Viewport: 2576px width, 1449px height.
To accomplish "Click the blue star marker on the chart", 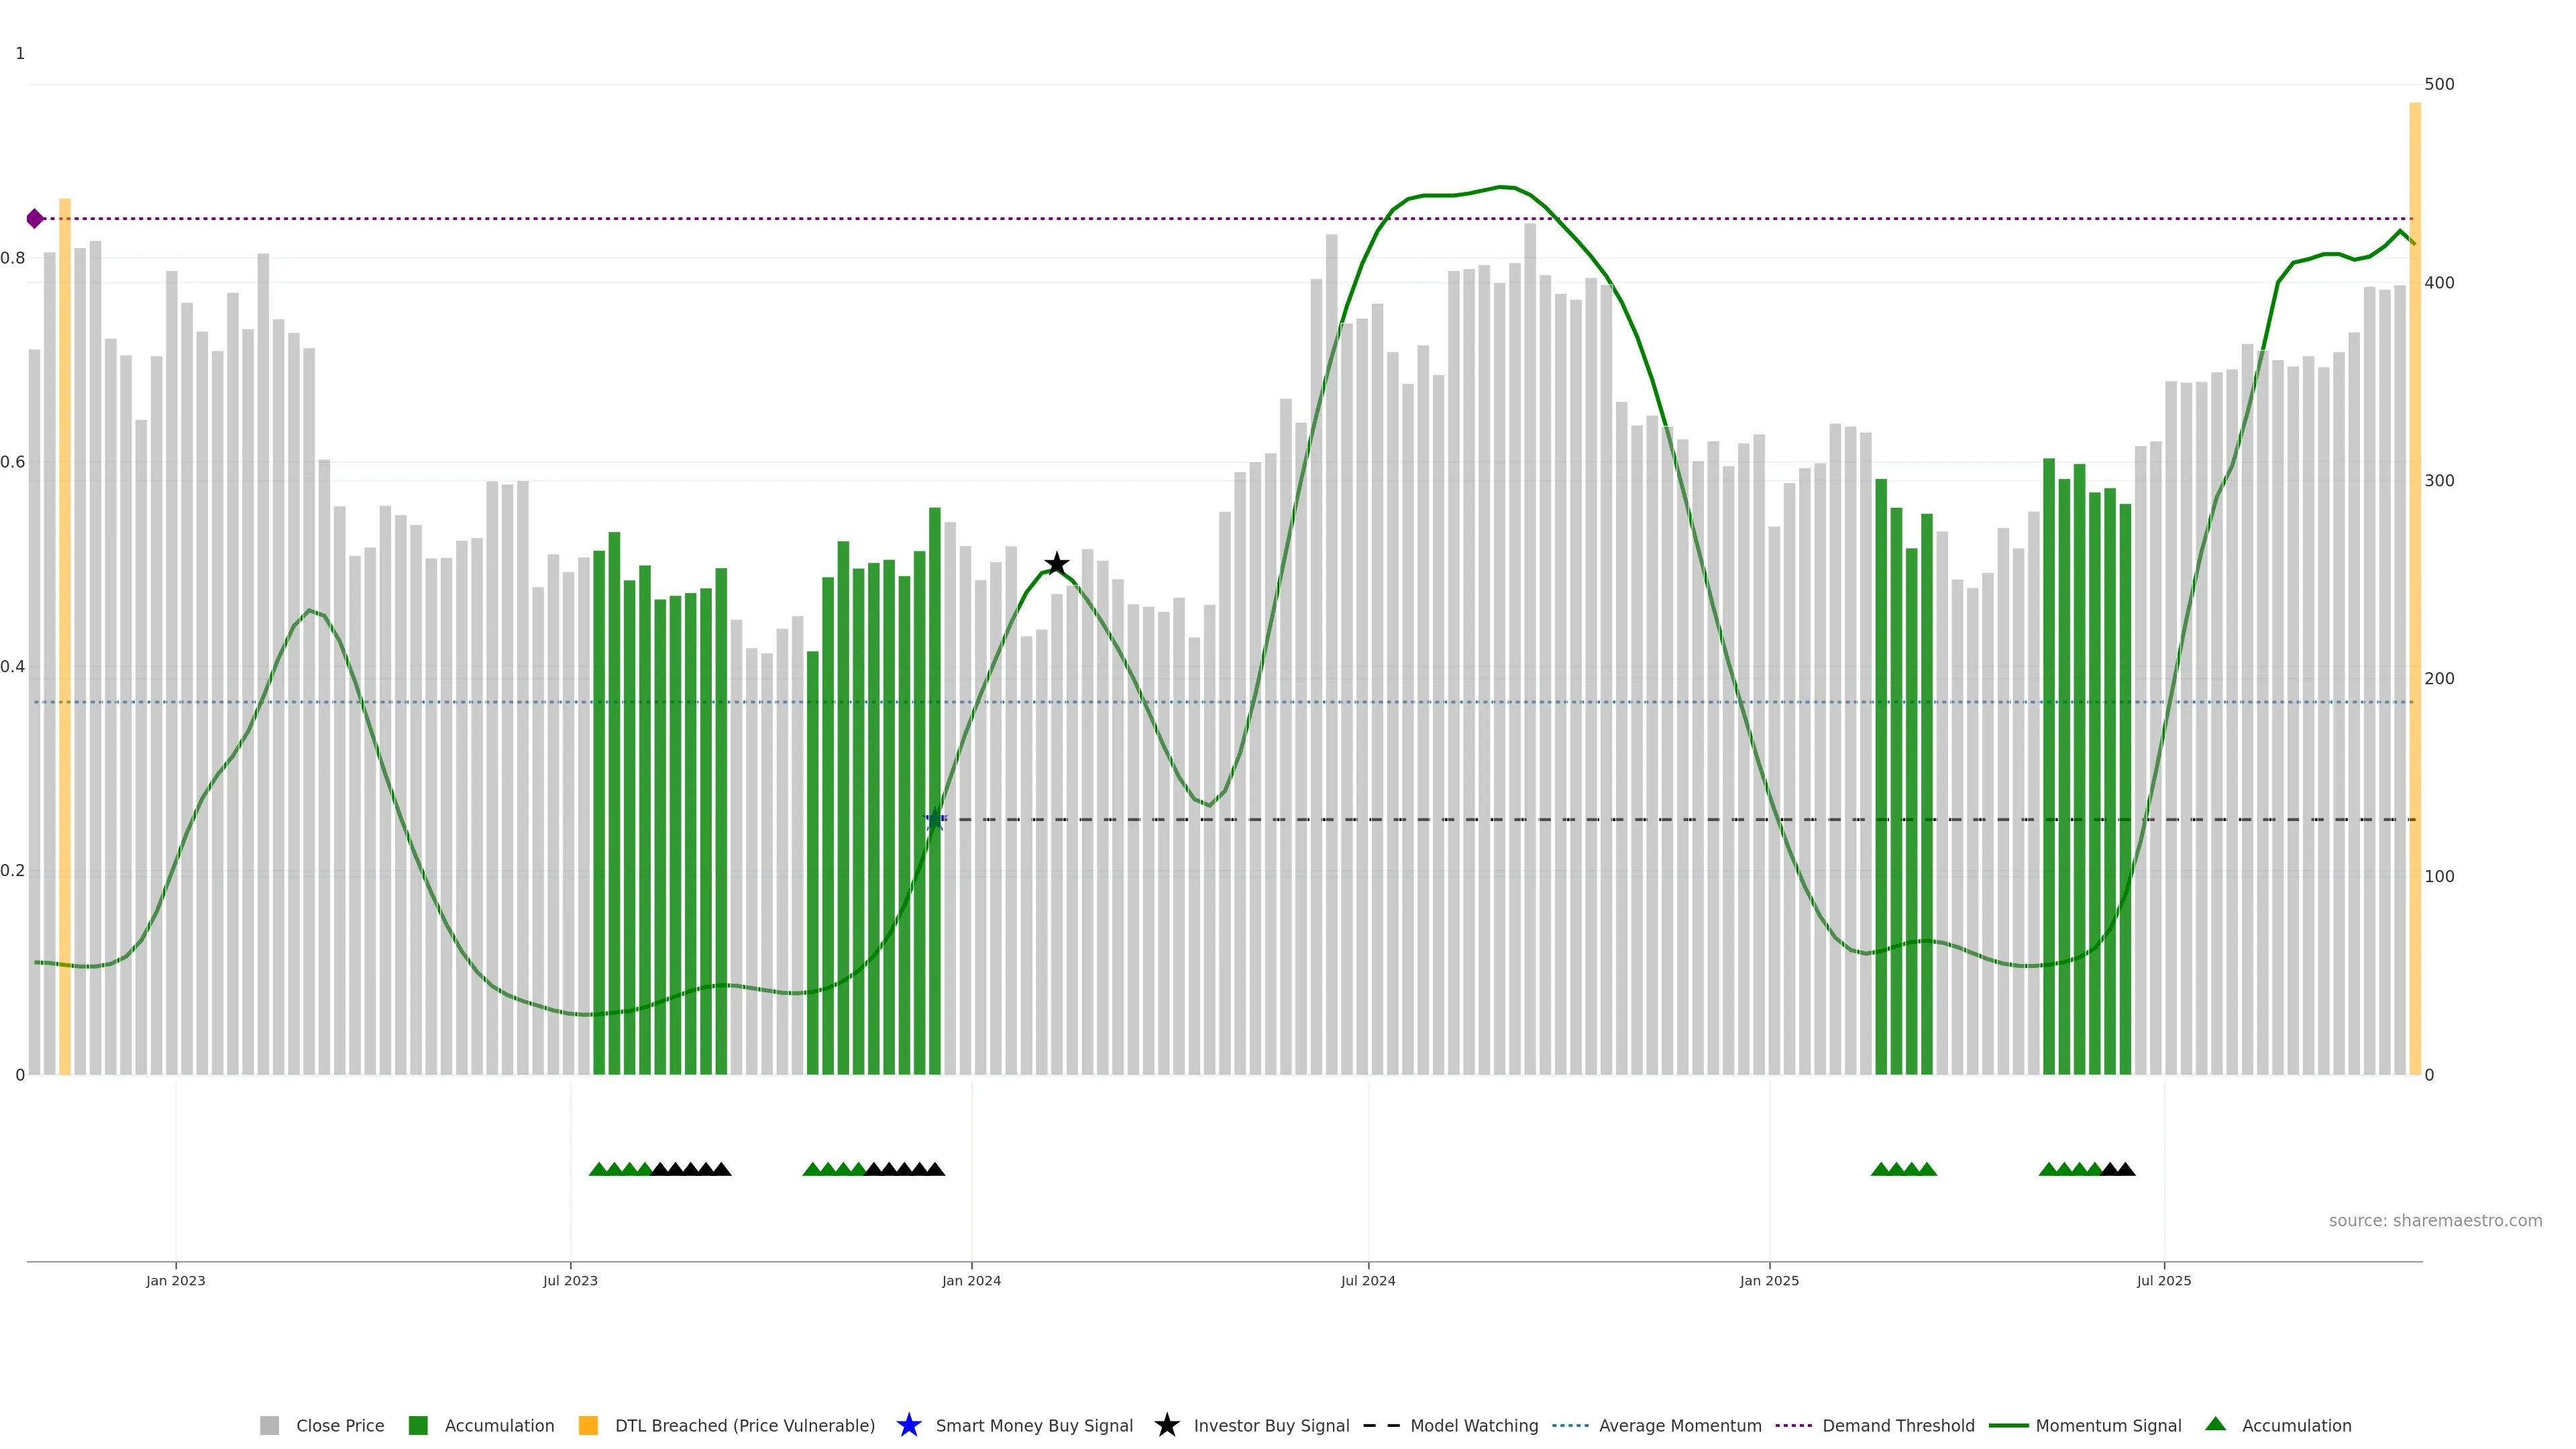I will coord(935,820).
